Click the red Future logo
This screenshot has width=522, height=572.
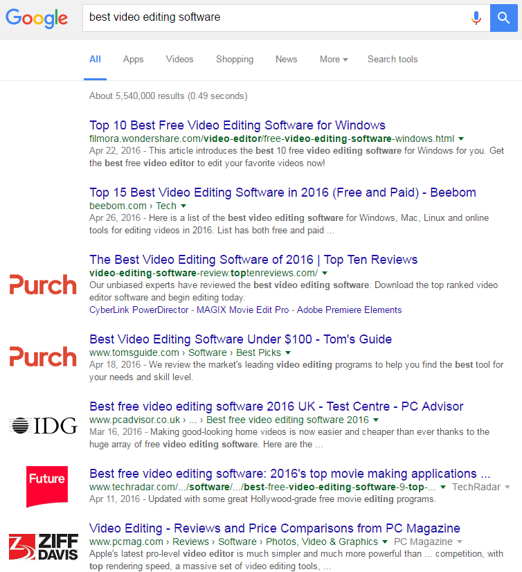pyautogui.click(x=47, y=486)
